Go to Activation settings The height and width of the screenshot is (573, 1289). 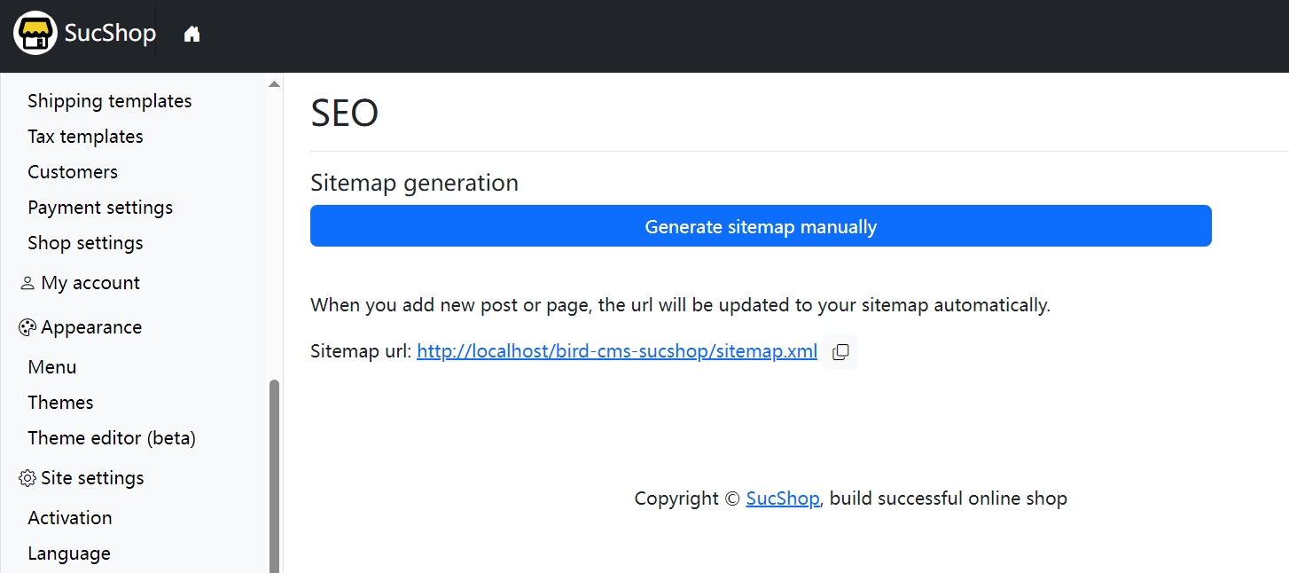coord(70,518)
